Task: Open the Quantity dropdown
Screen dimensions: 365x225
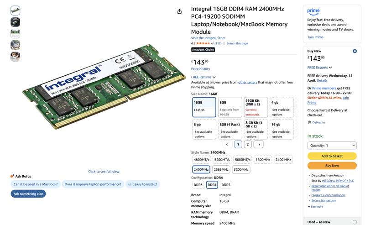Action: coord(332,145)
